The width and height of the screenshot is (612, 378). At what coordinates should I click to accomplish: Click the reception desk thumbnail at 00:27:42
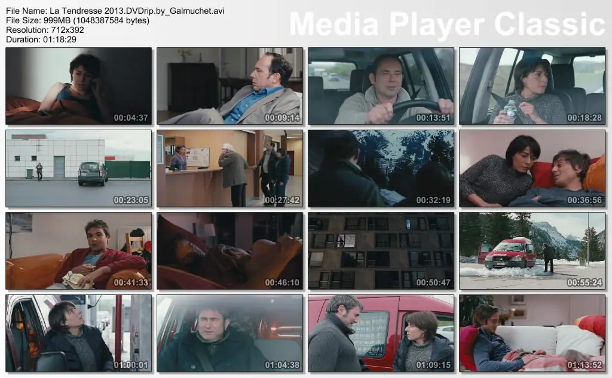(230, 168)
